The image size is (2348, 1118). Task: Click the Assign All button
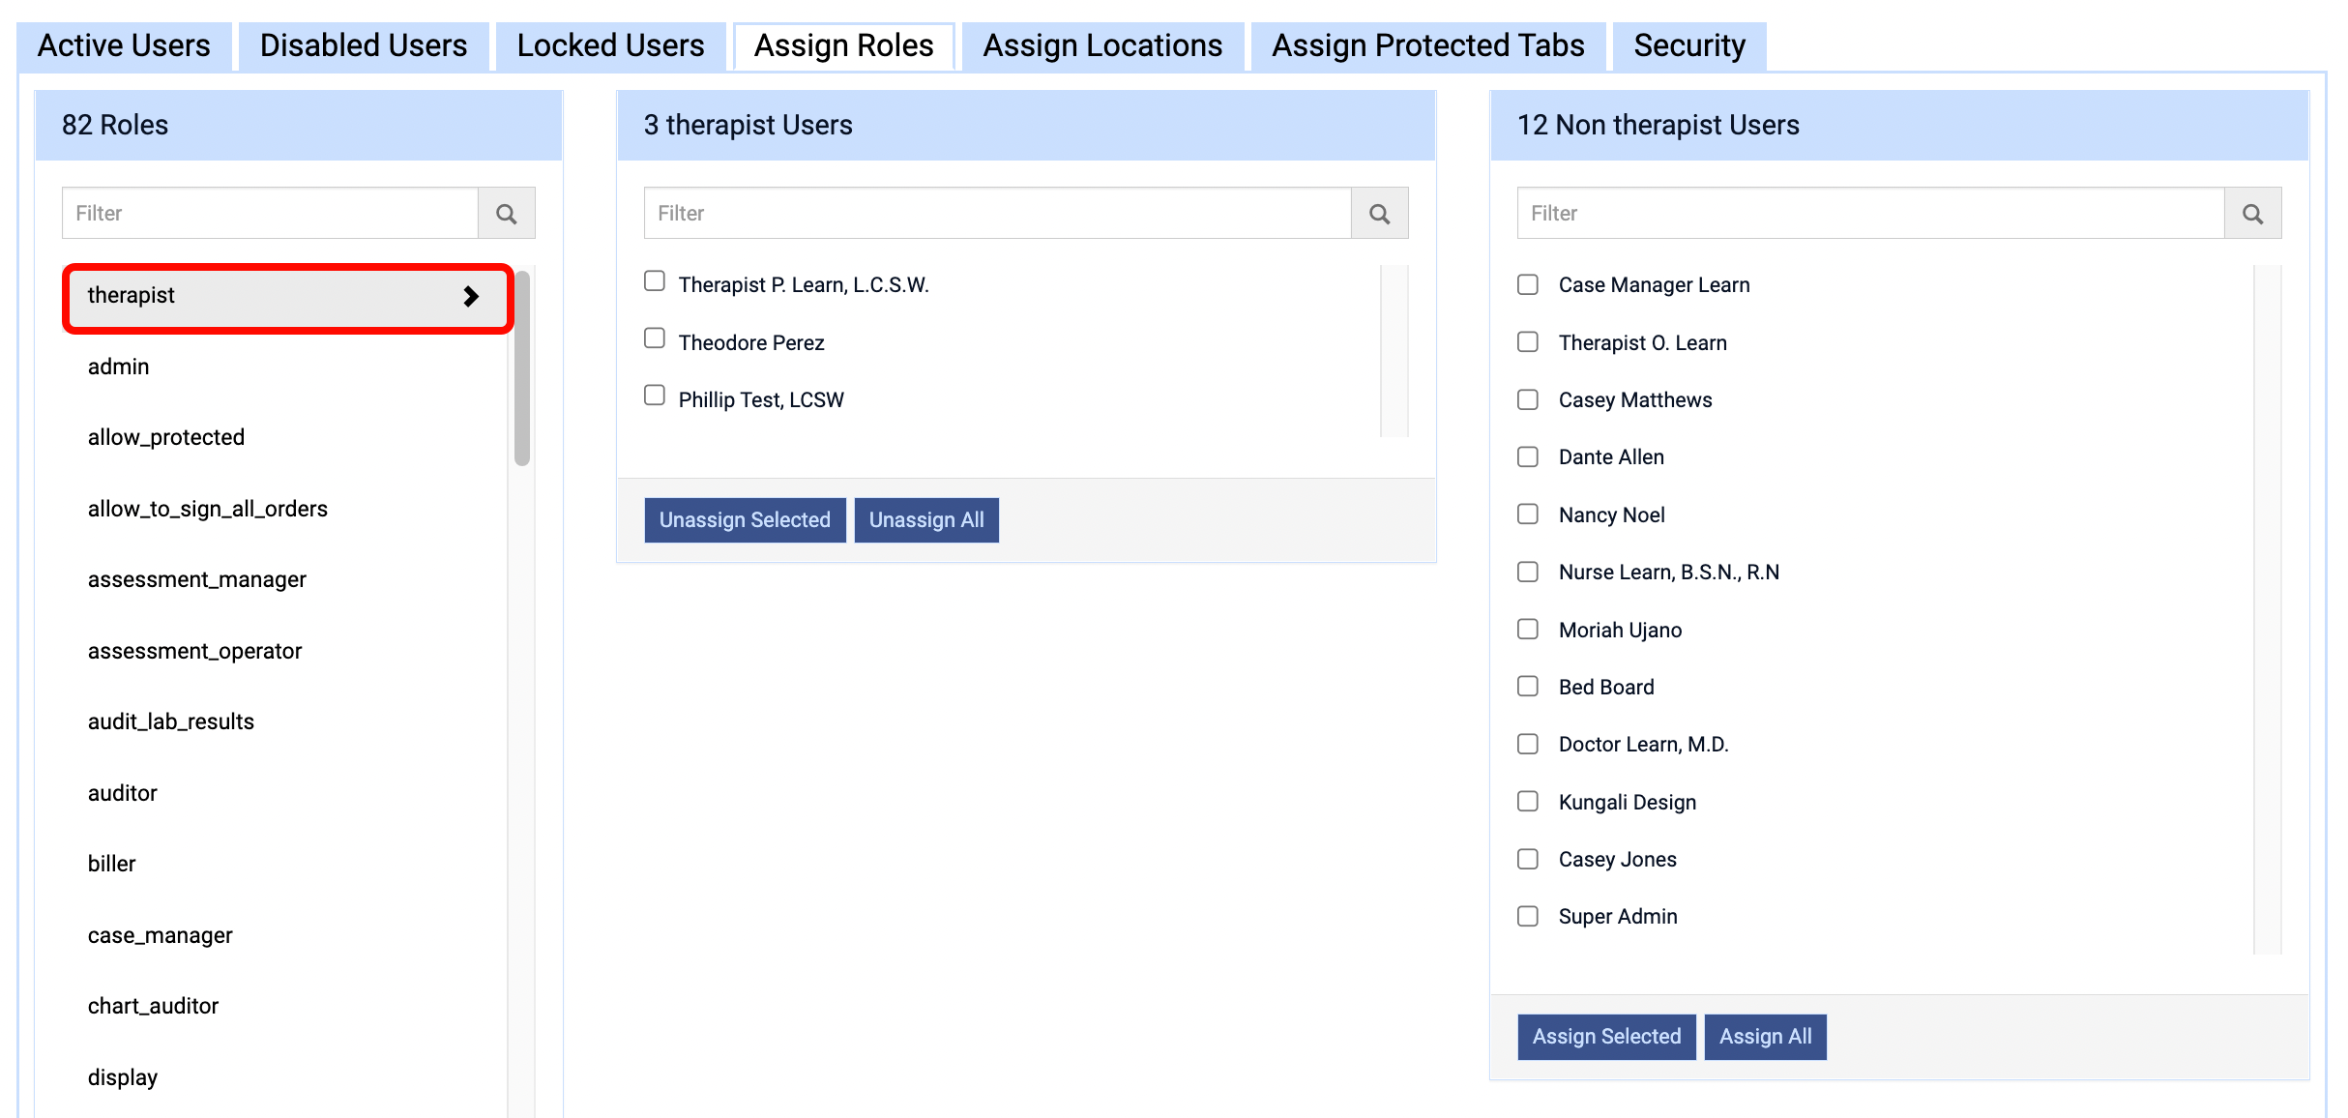(1765, 1037)
